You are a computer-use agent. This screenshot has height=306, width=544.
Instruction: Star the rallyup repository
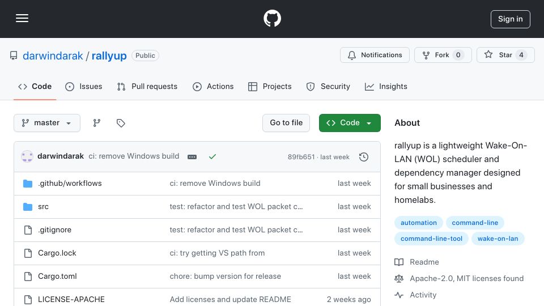coord(505,55)
